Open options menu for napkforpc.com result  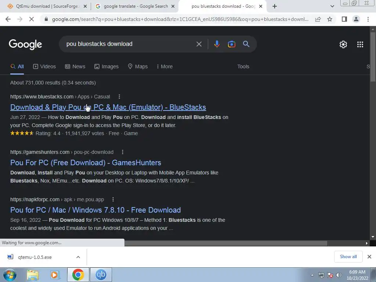[113, 199]
